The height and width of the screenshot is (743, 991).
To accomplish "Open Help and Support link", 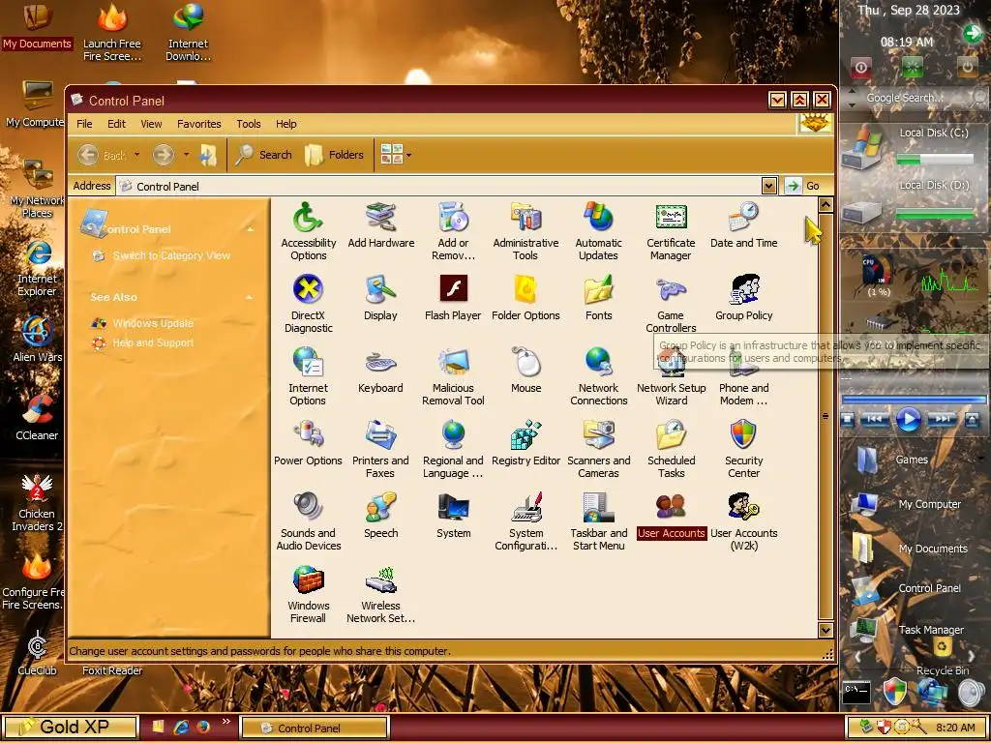I will pos(153,342).
